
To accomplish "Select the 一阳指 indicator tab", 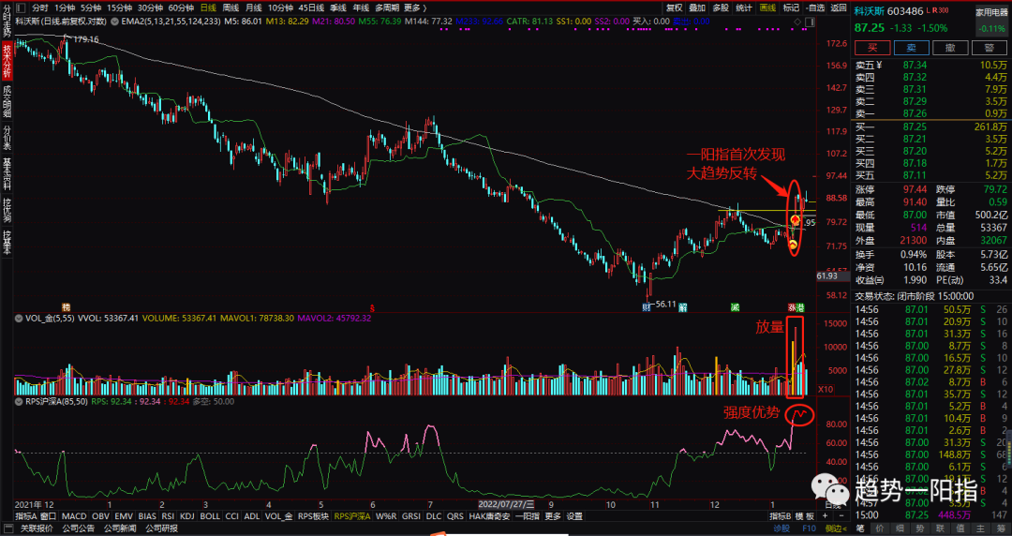I will tap(528, 516).
